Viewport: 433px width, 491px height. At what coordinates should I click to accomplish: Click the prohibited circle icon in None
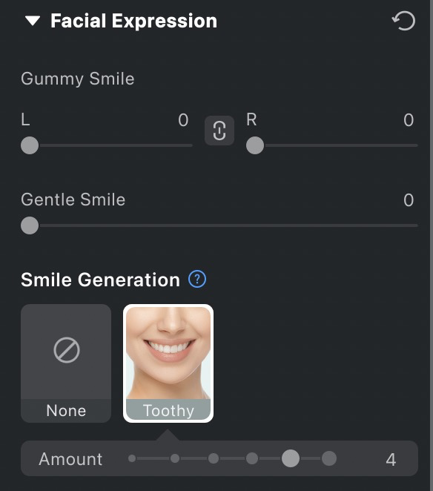click(67, 350)
